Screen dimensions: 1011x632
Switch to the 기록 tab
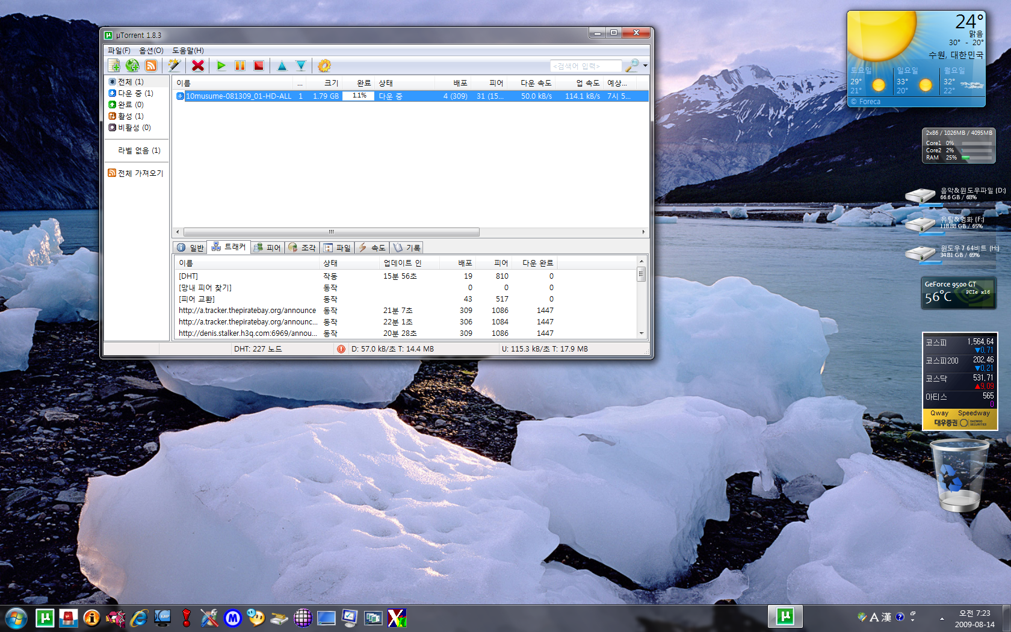(407, 247)
